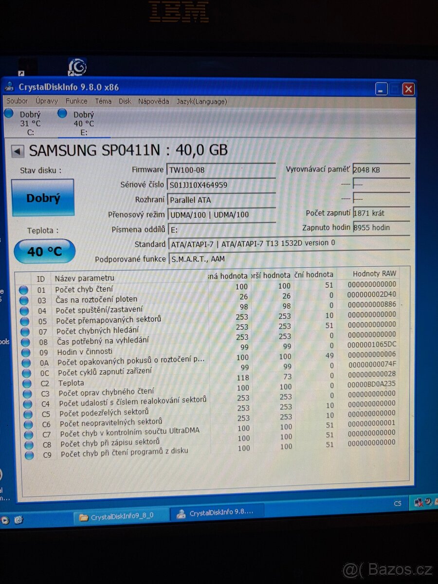Switch to CrystalDiskInfo 9.8 taskbar button
438x584 pixels.
(217, 513)
